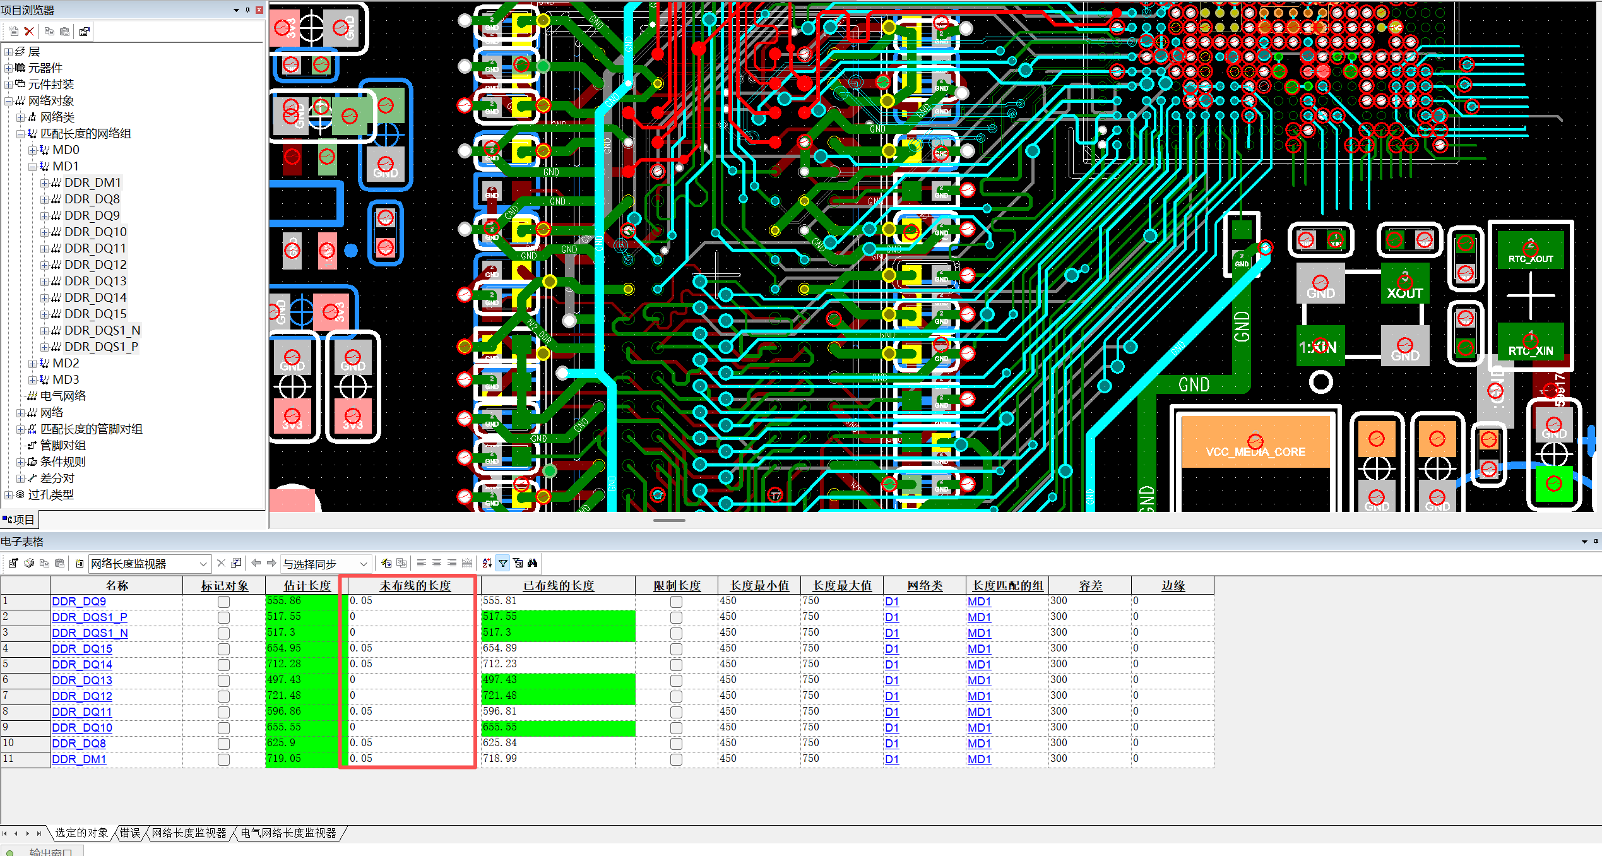Check 标记对象 box for DDR_DM1
The width and height of the screenshot is (1602, 856).
click(x=223, y=759)
